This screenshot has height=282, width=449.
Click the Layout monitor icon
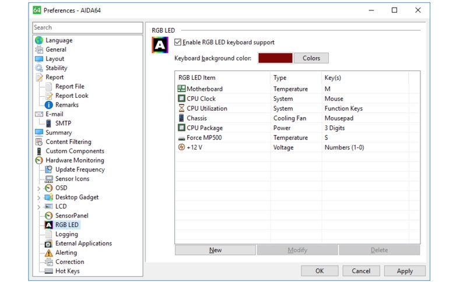tap(39, 59)
